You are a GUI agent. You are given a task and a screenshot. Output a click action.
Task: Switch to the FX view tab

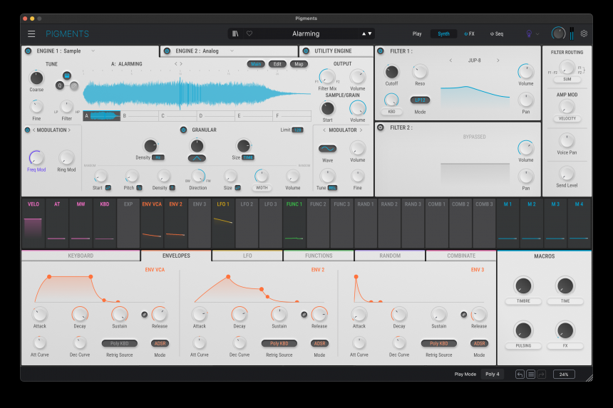(x=469, y=33)
